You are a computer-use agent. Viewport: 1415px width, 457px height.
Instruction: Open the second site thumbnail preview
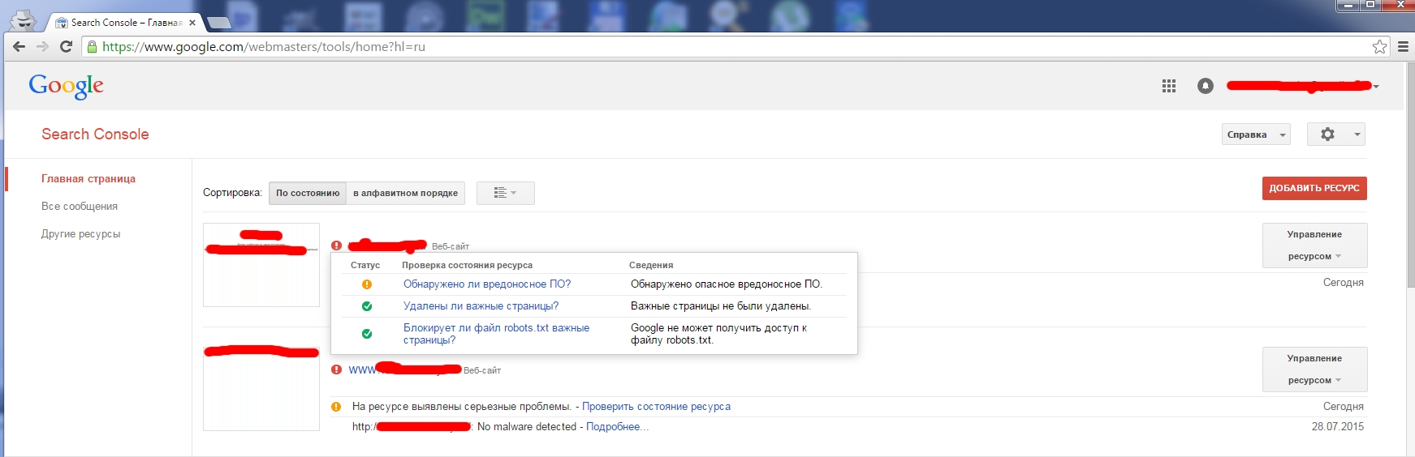261,389
